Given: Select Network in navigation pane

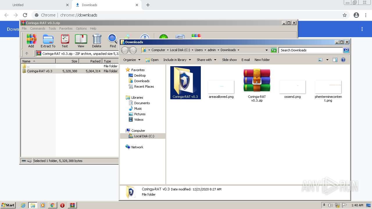Looking at the screenshot, I should (137, 147).
